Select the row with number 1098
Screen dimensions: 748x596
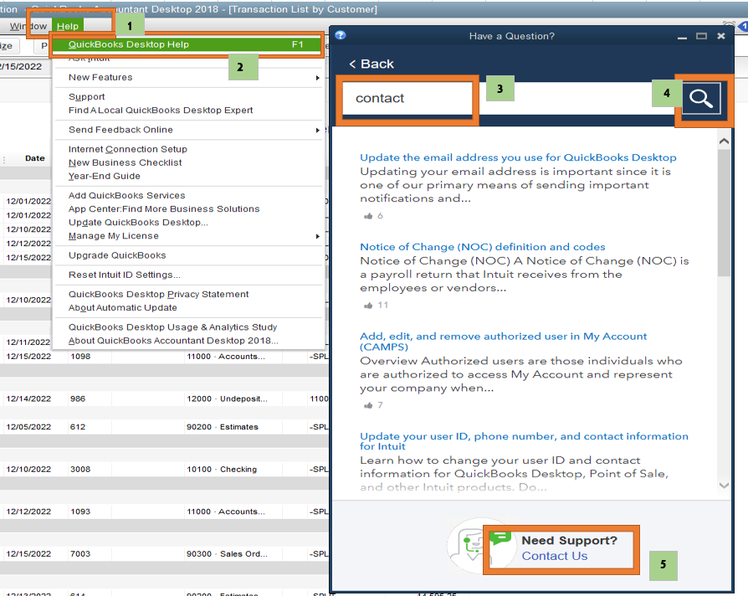pyautogui.click(x=166, y=357)
